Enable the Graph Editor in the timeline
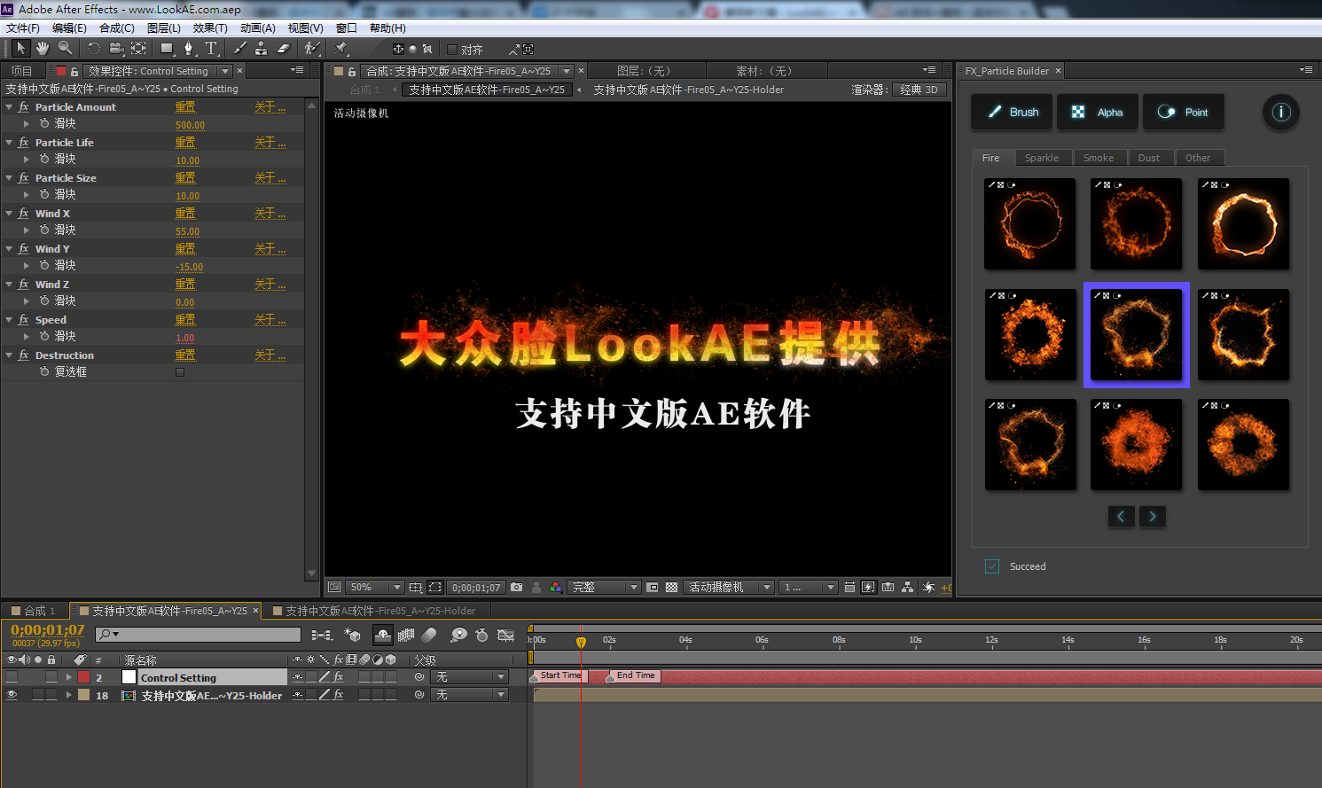This screenshot has width=1322, height=788. 505,635
